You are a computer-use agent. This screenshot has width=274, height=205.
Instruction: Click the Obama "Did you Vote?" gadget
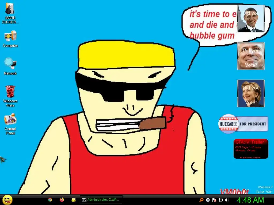[251, 19]
